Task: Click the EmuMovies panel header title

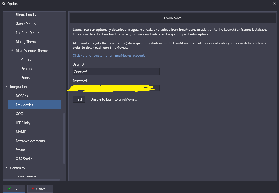Action: pos(173,18)
